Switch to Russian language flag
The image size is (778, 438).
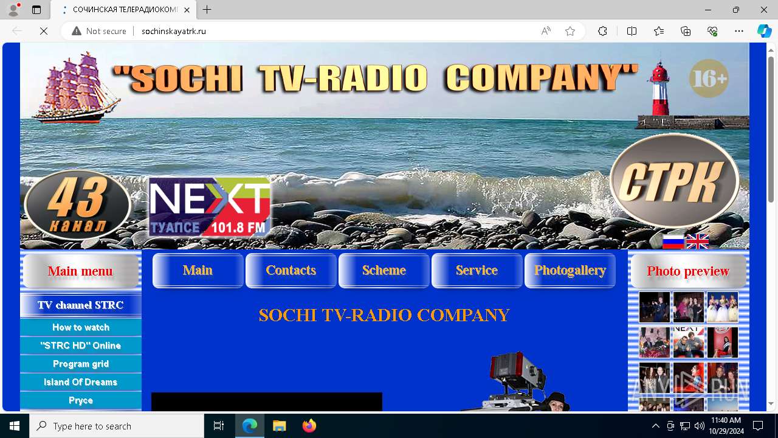point(673,242)
